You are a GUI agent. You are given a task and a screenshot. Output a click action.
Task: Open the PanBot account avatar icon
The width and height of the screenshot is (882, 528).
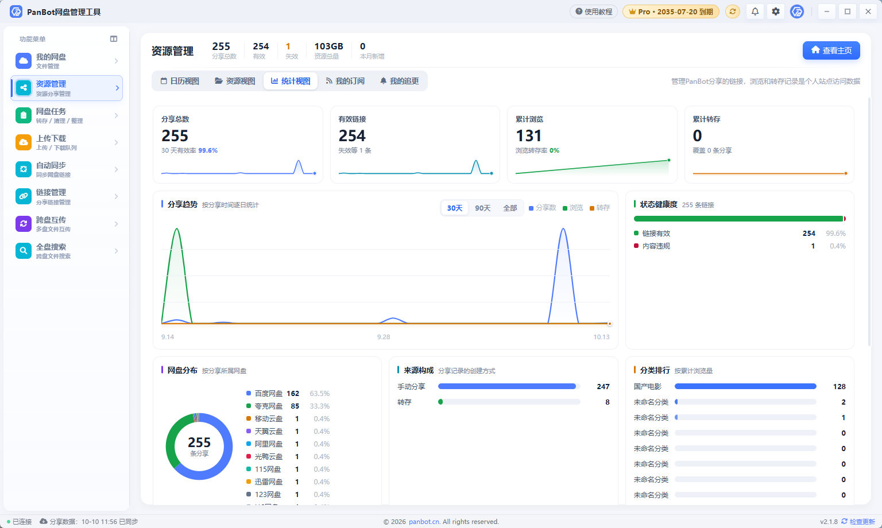(797, 11)
